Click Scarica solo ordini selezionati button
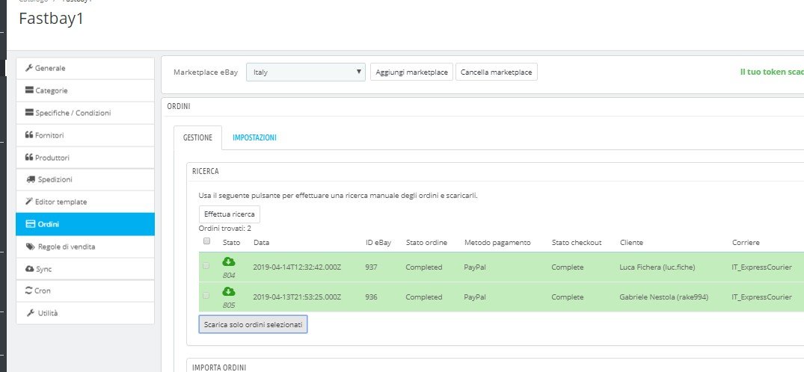 (253, 325)
